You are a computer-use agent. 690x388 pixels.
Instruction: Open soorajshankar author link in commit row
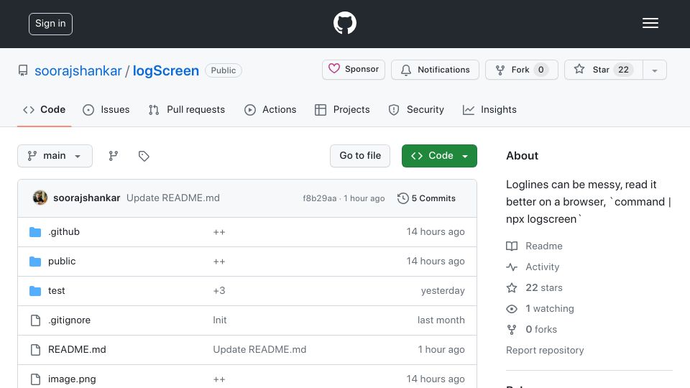pyautogui.click(x=87, y=198)
